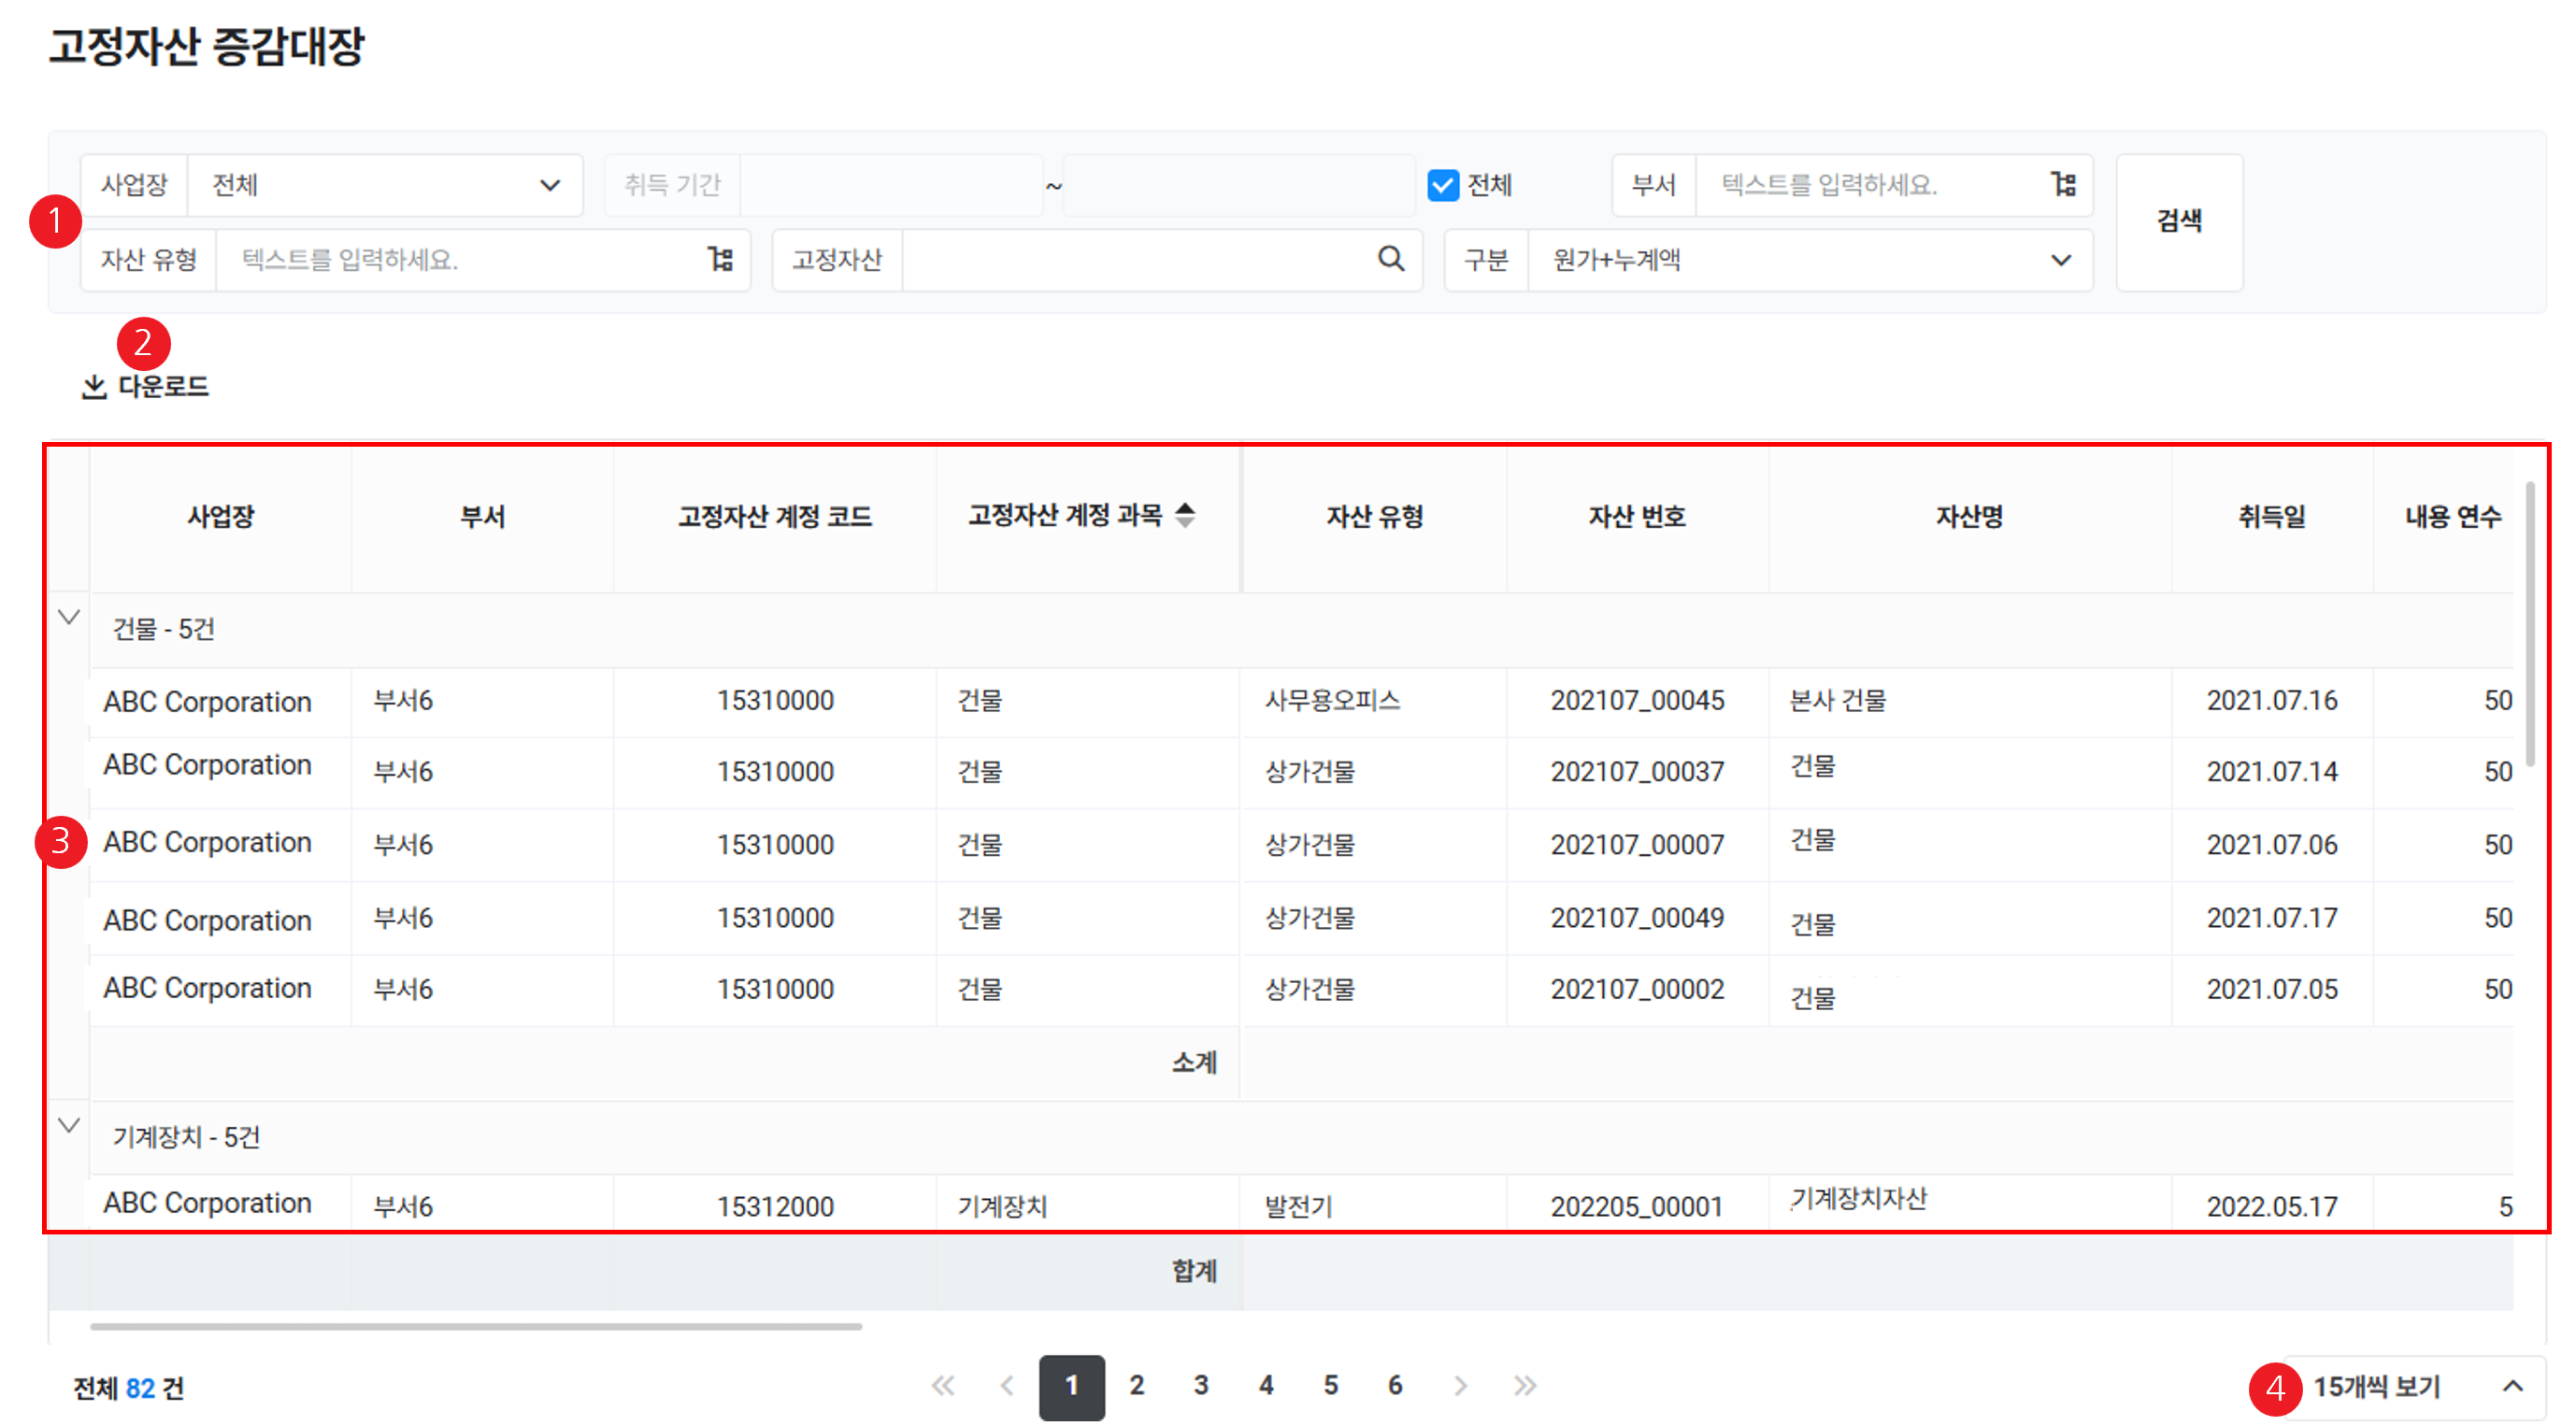The width and height of the screenshot is (2576, 1426).
Task: Go to page 3 of results
Action: [1201, 1386]
